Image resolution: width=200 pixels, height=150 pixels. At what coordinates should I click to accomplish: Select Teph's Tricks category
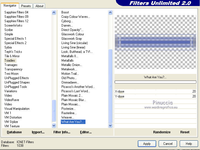(13, 52)
